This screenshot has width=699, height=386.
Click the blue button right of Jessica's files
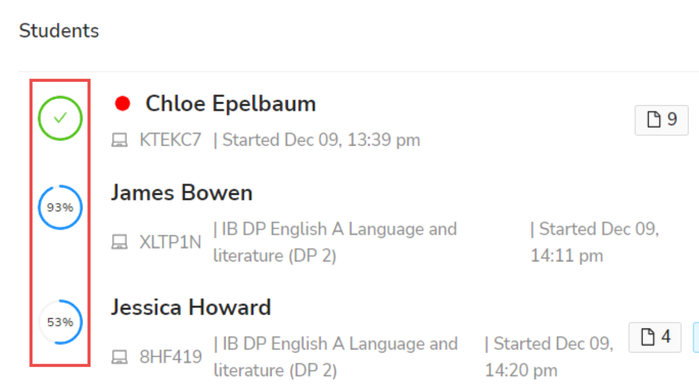pyautogui.click(x=696, y=337)
